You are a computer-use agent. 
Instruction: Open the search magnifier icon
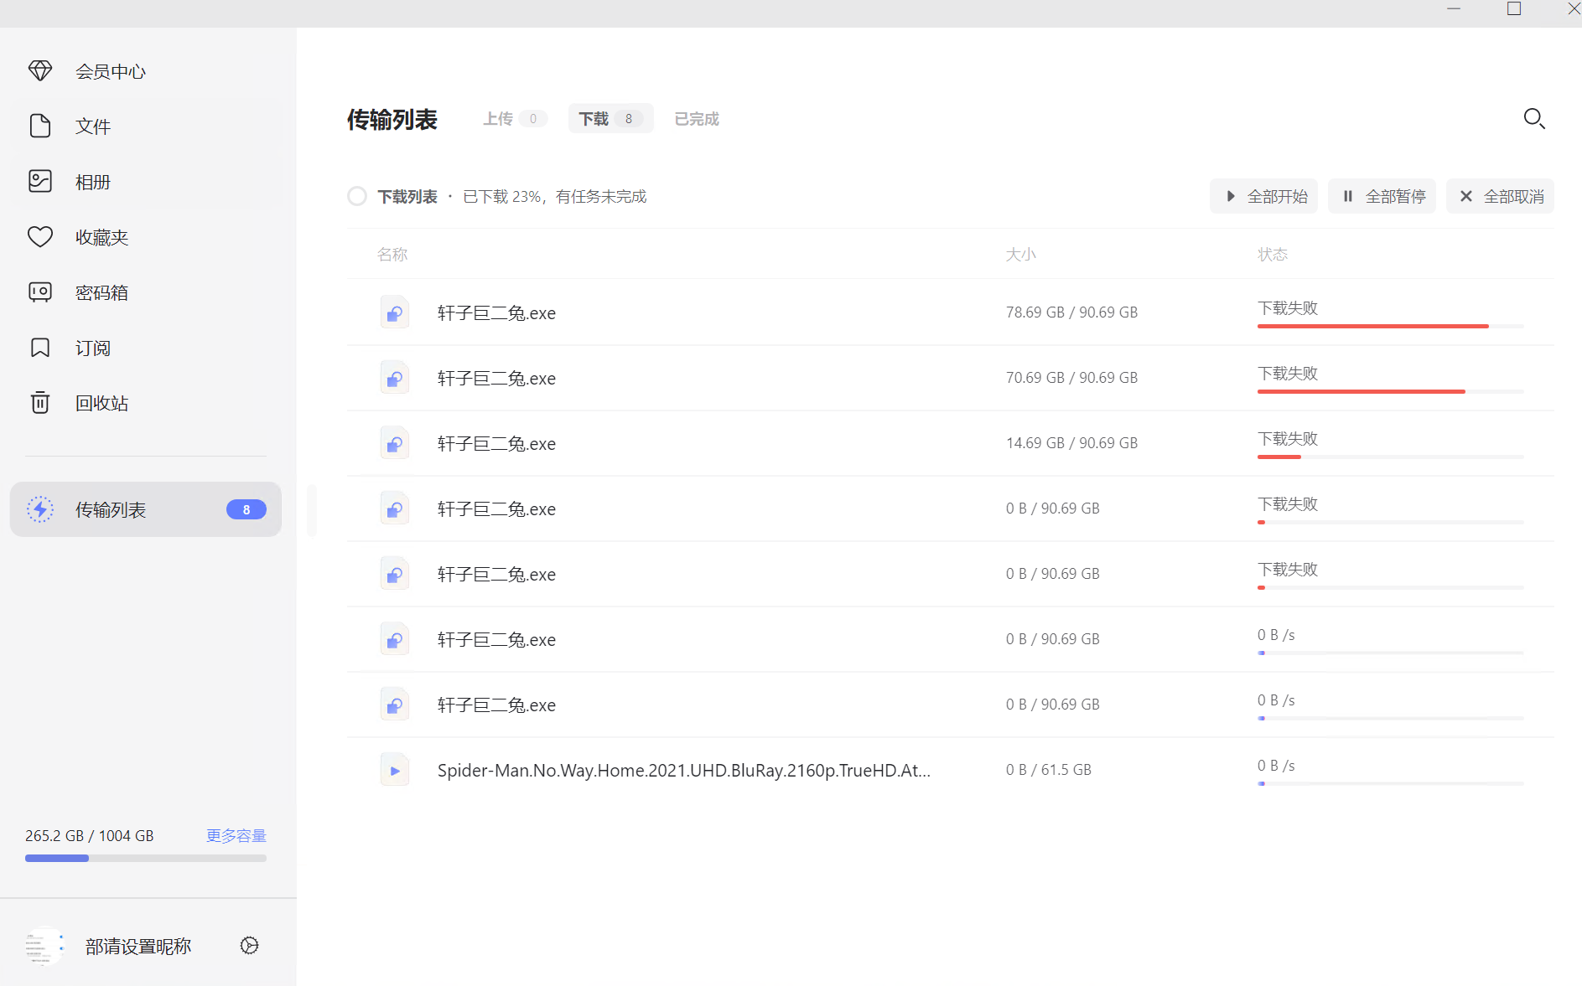1533,119
